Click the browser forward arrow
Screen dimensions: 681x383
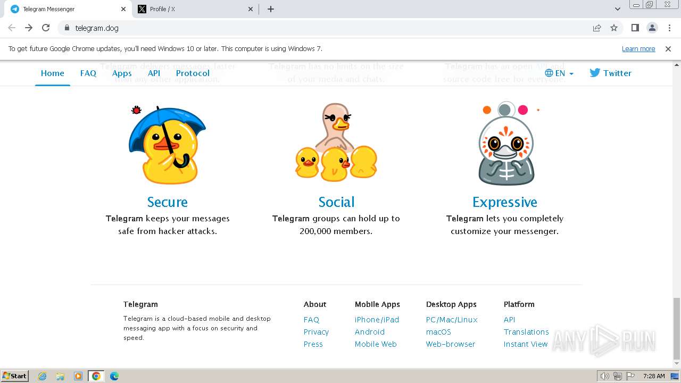point(29,28)
